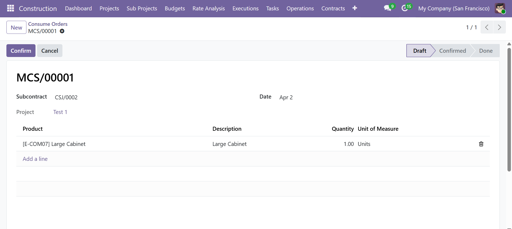512x229 pixels.
Task: Go to the previous record arrow
Action: click(x=487, y=27)
